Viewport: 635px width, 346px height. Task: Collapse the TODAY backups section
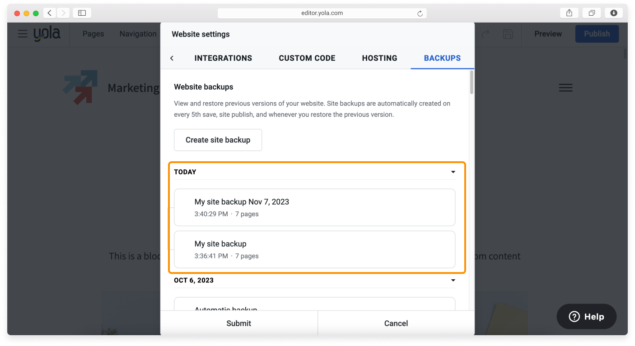[453, 172]
